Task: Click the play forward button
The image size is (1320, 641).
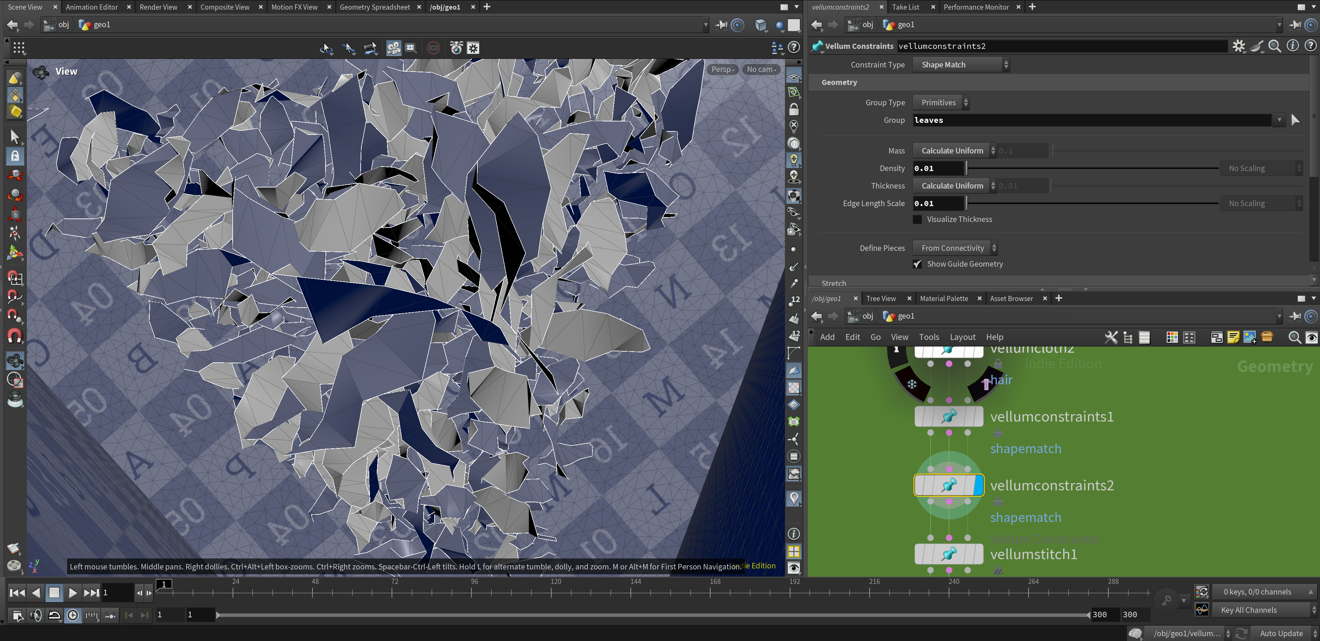Action: coord(72,593)
